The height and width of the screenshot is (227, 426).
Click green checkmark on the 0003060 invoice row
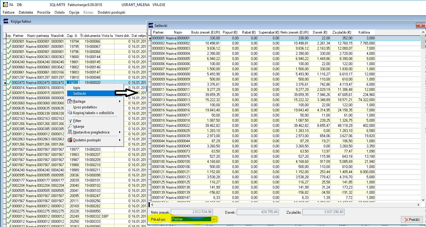pos(9,103)
